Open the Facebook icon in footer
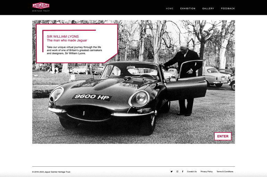Image resolution: width=267 pixels, height=177 pixels. tap(183, 171)
